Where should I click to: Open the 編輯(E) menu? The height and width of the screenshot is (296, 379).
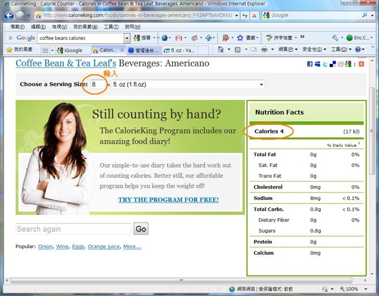tap(38, 27)
